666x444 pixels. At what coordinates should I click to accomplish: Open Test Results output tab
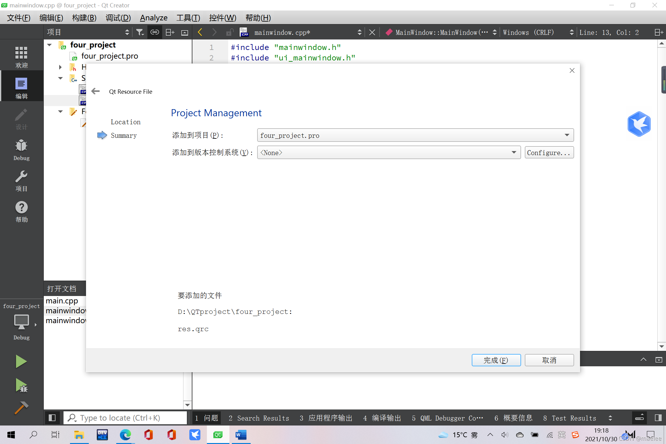click(x=570, y=418)
